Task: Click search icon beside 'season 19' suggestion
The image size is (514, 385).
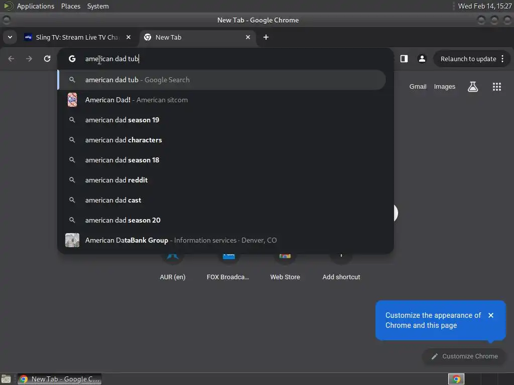Action: point(72,120)
